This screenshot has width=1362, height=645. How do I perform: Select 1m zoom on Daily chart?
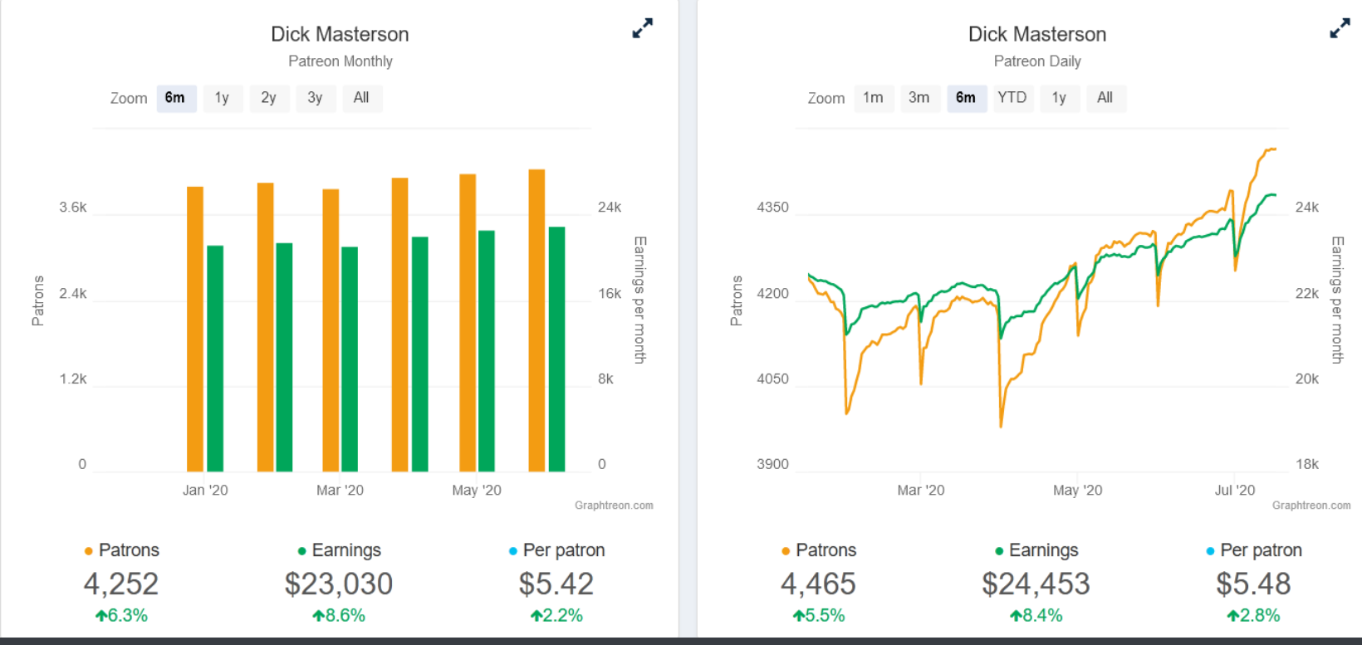pos(874,98)
